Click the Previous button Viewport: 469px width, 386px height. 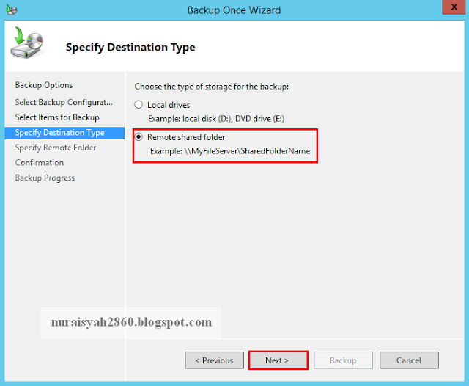214,360
